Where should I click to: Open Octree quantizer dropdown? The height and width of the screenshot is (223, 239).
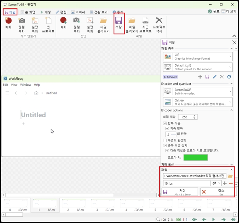[198, 102]
